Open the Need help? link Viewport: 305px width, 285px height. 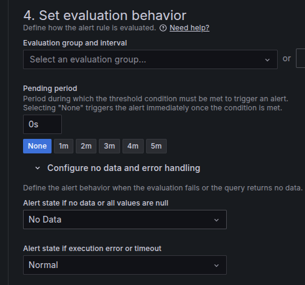pos(189,28)
